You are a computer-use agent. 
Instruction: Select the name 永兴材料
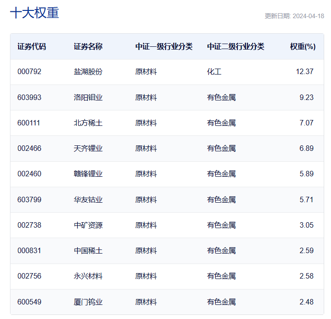pos(88,276)
